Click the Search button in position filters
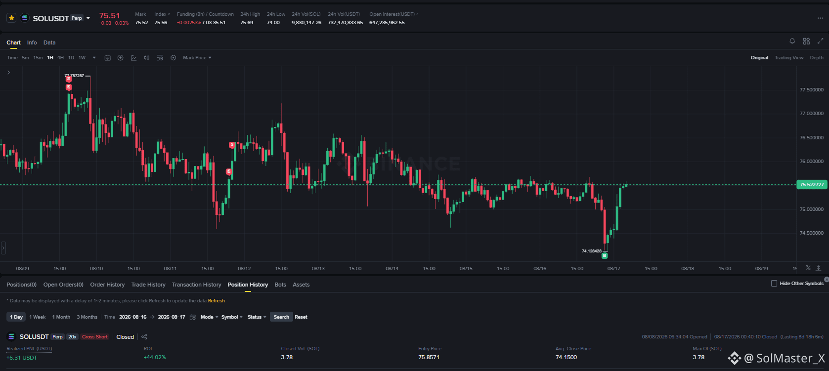 coord(281,317)
